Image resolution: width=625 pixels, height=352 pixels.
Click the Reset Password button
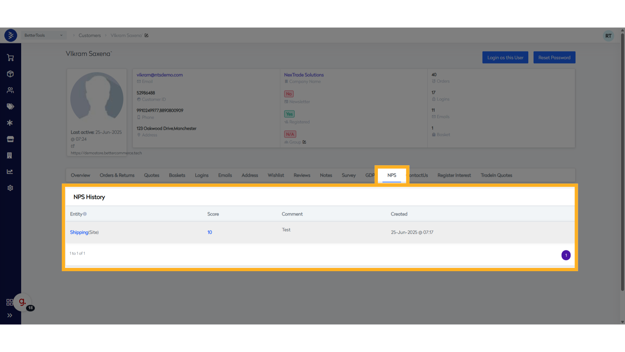[x=554, y=58]
